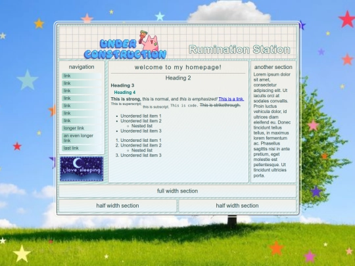Click the Under Construction banner image

click(x=125, y=45)
